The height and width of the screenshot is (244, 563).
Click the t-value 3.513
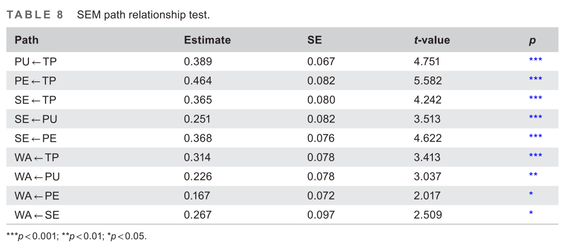(427, 119)
